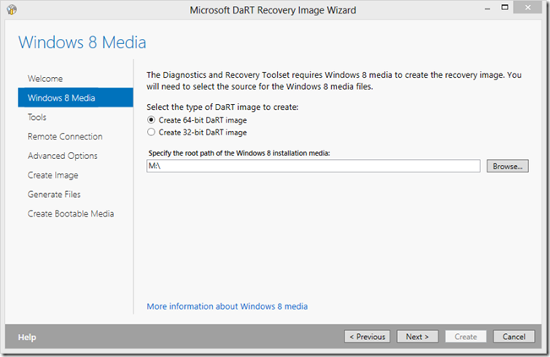
Task: Go back with the Previous button
Action: coord(367,336)
